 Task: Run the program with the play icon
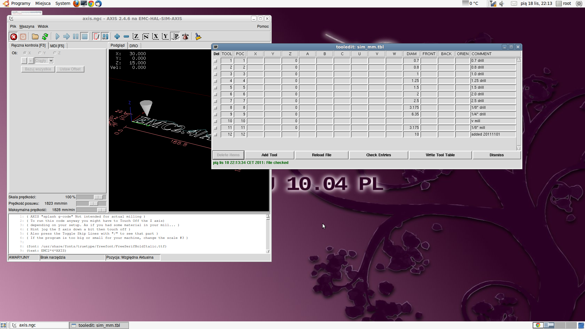58,37
